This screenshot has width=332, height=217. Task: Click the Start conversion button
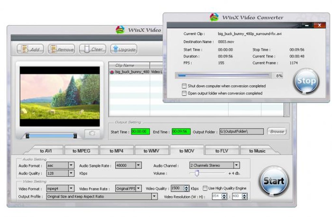(x=274, y=182)
